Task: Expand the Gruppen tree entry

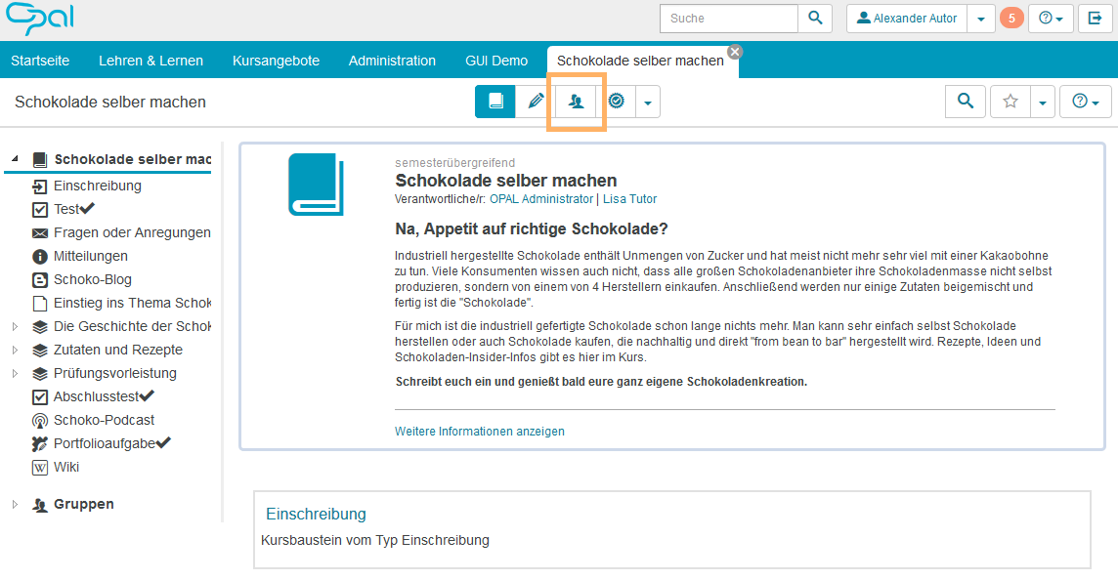Action: click(x=15, y=504)
